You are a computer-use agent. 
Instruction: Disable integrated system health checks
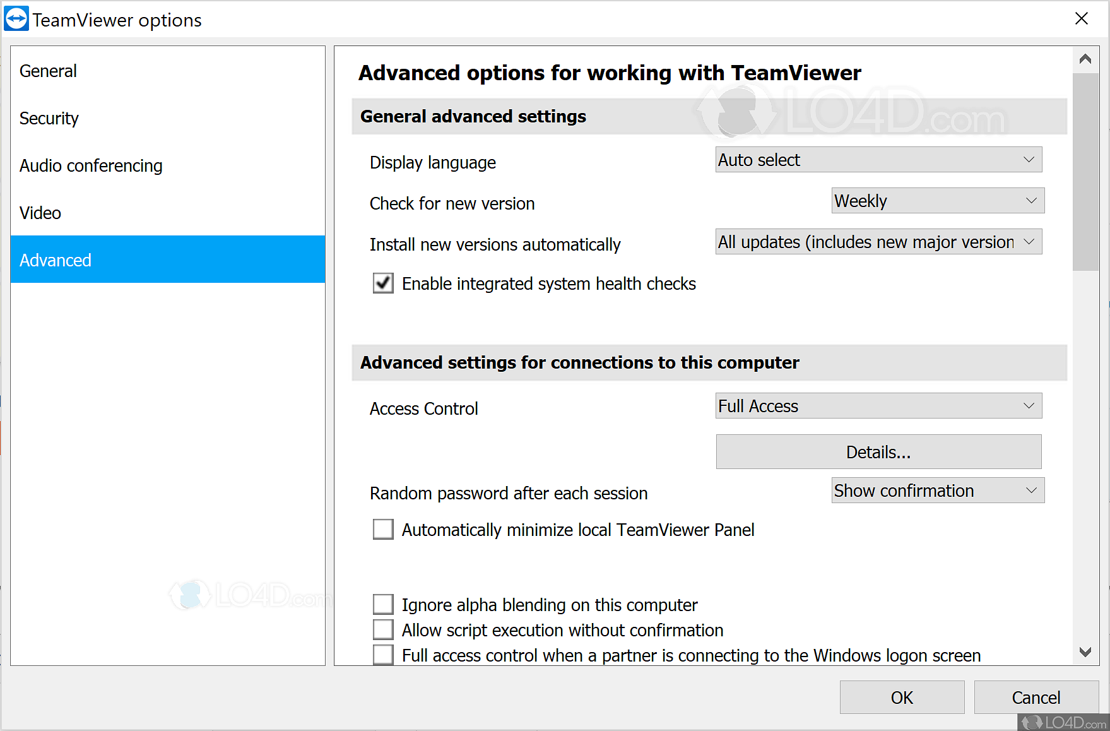383,283
